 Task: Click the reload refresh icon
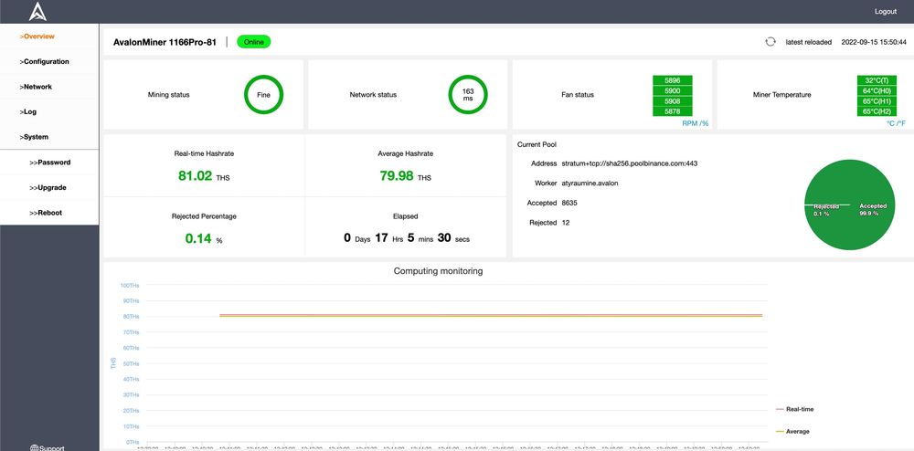pyautogui.click(x=771, y=42)
